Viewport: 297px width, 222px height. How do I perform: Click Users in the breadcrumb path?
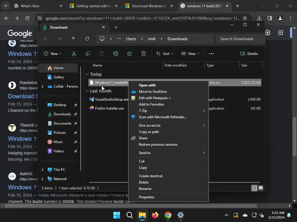(131, 39)
